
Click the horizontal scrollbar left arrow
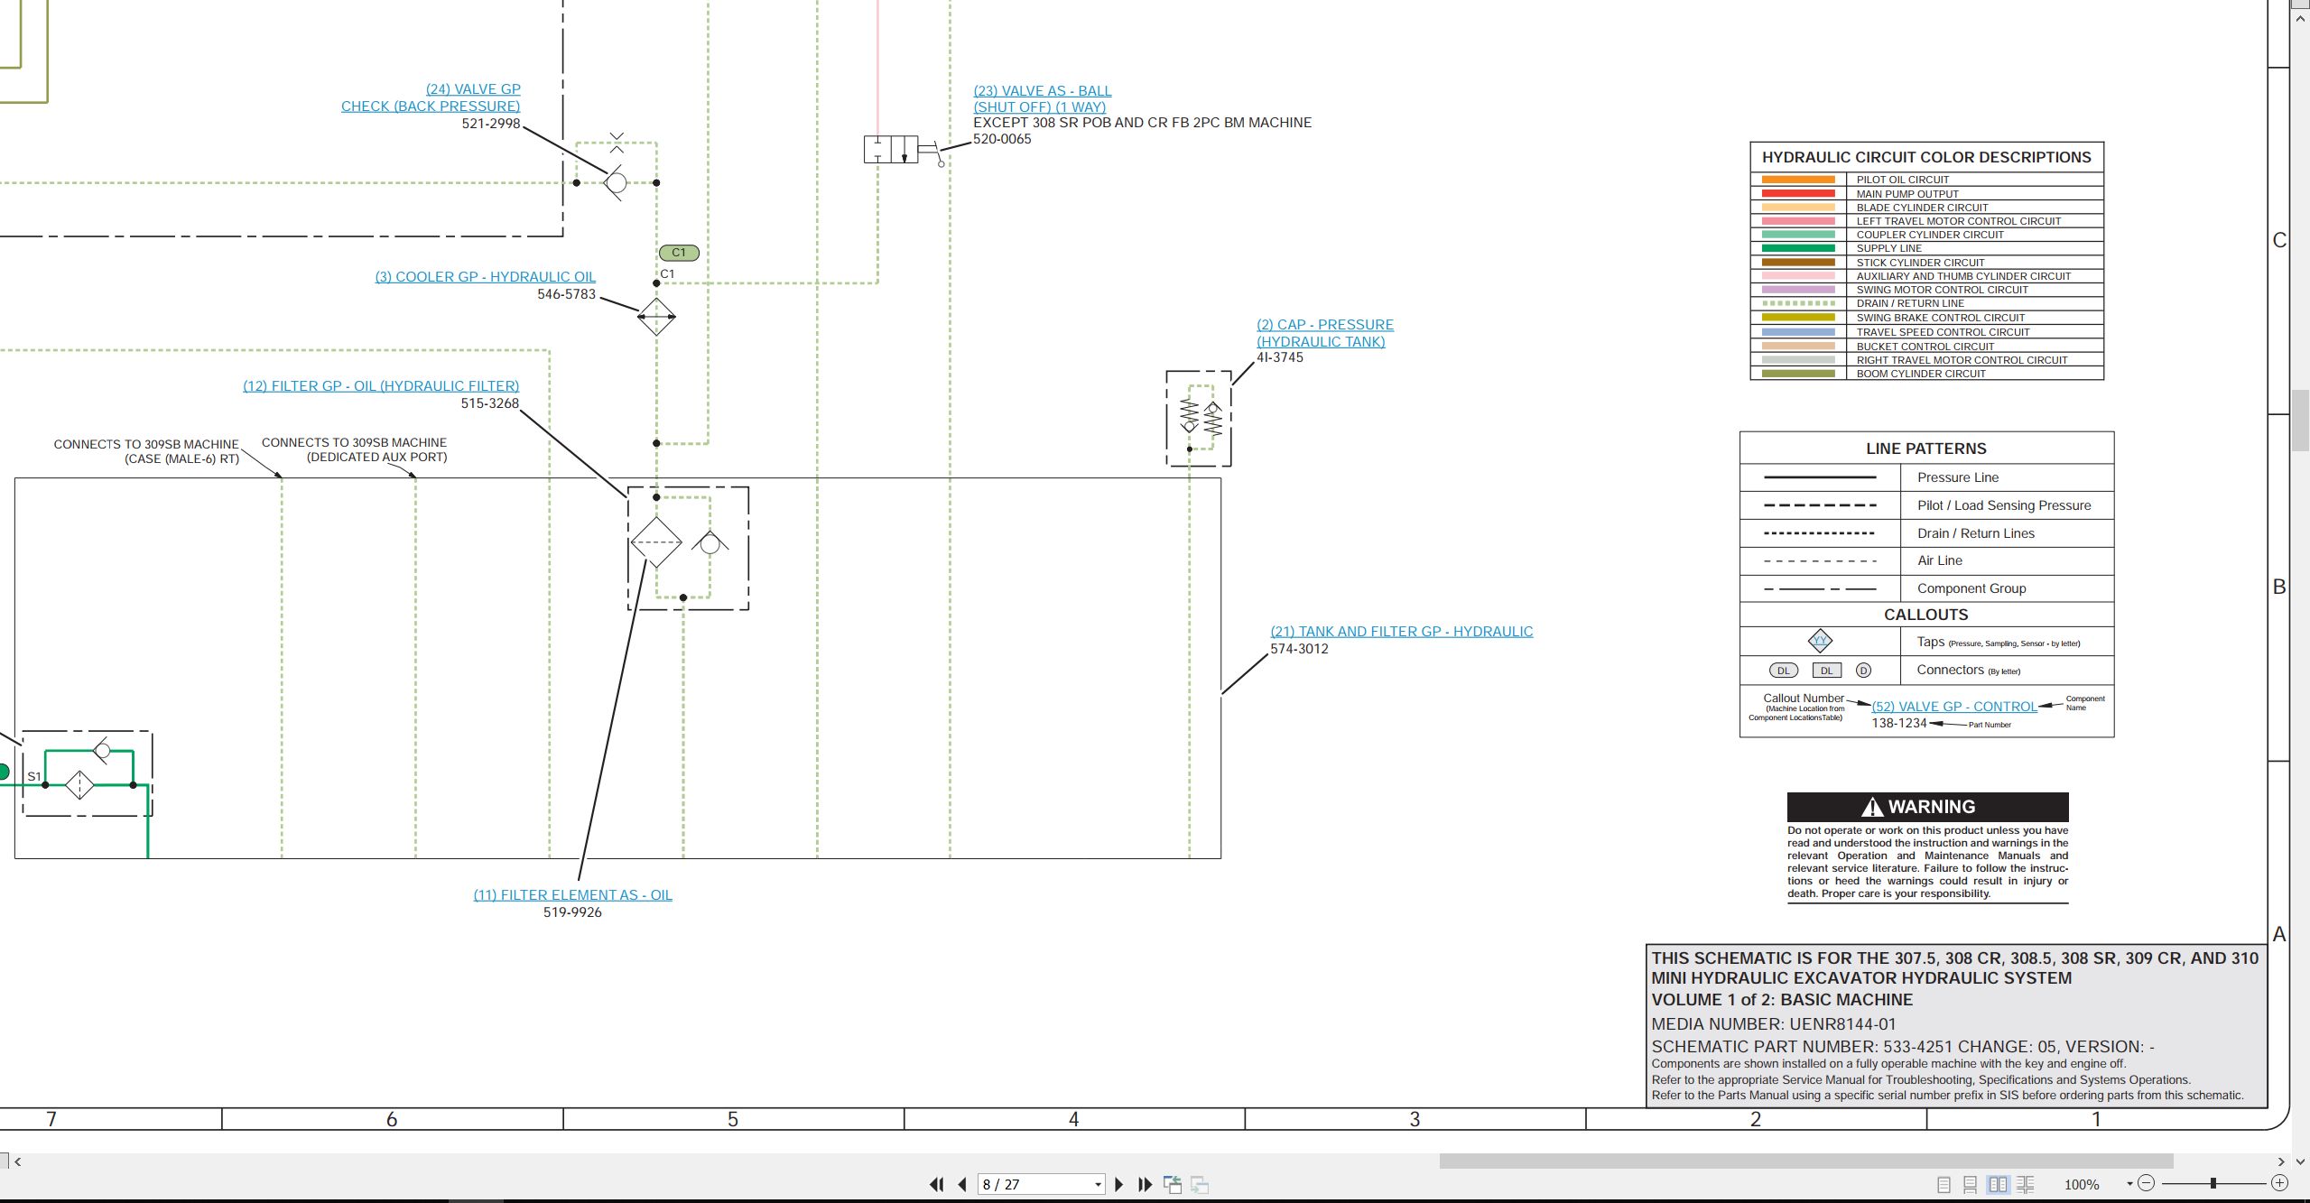tap(18, 1161)
